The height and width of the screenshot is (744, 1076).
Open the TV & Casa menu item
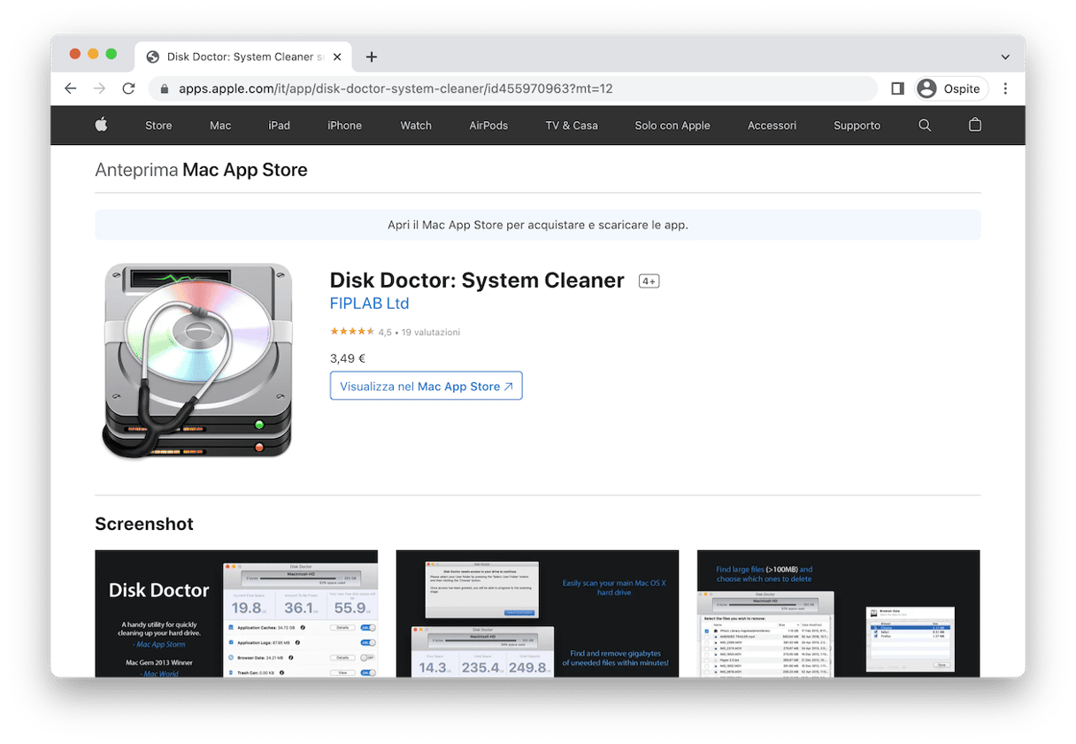tap(572, 126)
